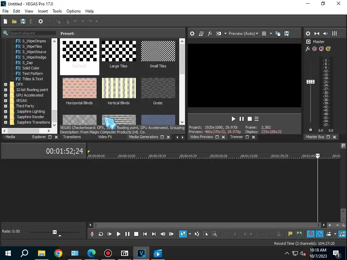
Task: Toggle auto ripple button
Action: pos(328,234)
